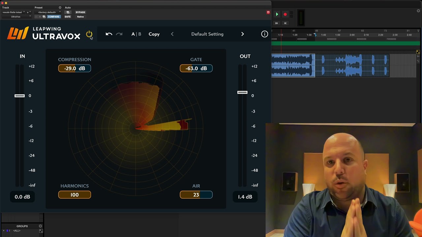The height and width of the screenshot is (237, 422).
Task: Open the Groups panel menu arrow
Action: (41, 226)
